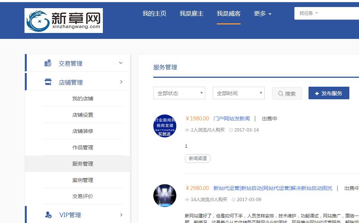Click the 门户网站发新闻 service thumbnail
The width and height of the screenshot is (359, 223).
click(164, 126)
